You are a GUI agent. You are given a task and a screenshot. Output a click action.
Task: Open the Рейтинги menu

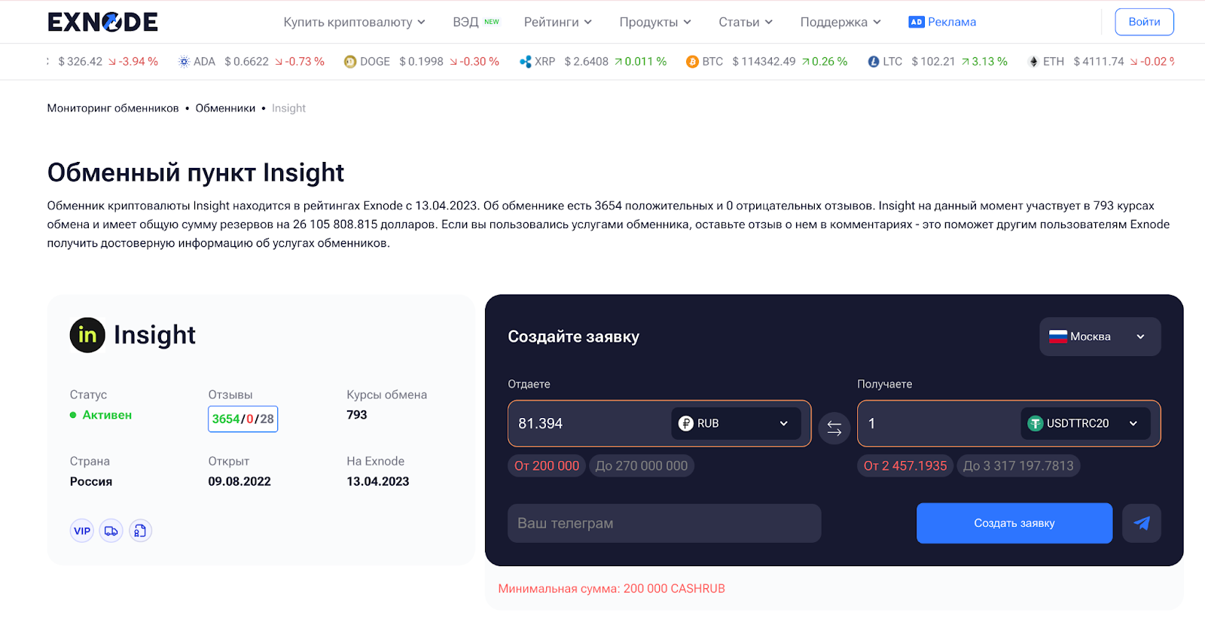[557, 22]
